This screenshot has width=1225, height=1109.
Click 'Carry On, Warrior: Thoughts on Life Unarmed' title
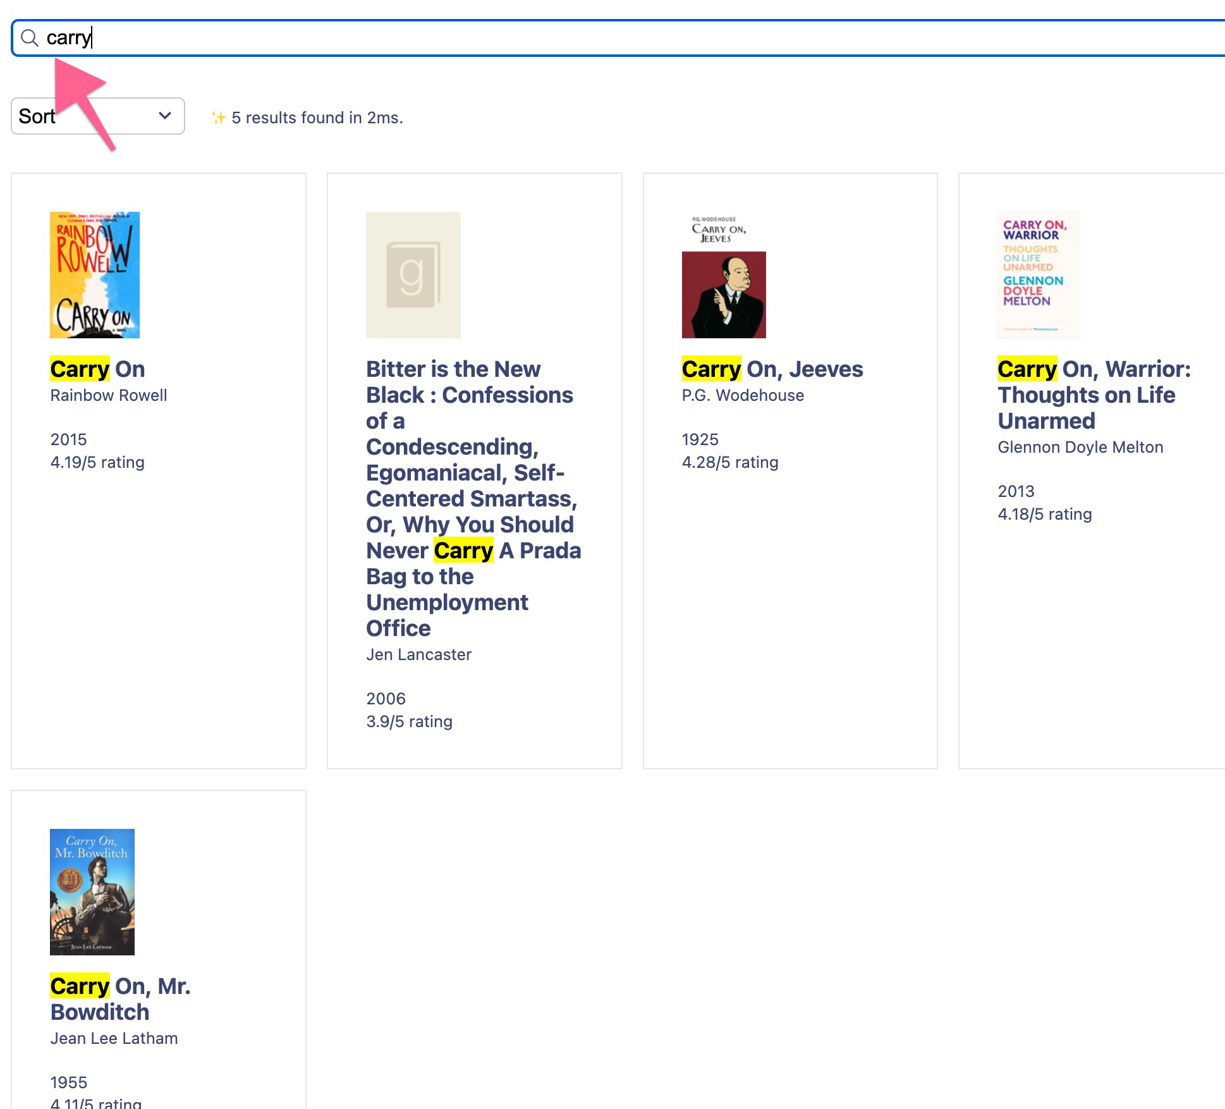[1094, 395]
